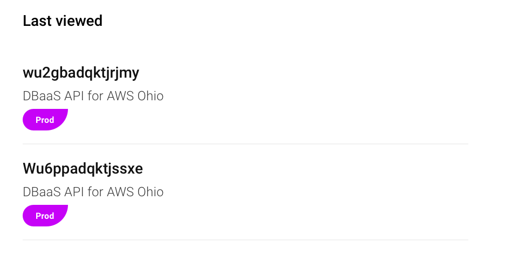Click the word "API" under wu2gbadqktjrjmy
The width and height of the screenshot is (512, 269).
coord(74,96)
